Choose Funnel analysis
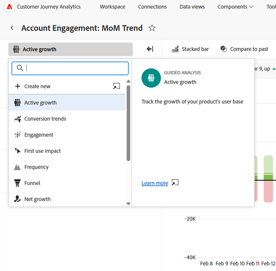Viewport: 276px width, 271px height. (67, 183)
